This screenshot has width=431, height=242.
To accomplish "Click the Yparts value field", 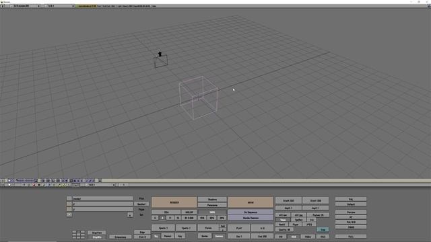I will click(186, 228).
